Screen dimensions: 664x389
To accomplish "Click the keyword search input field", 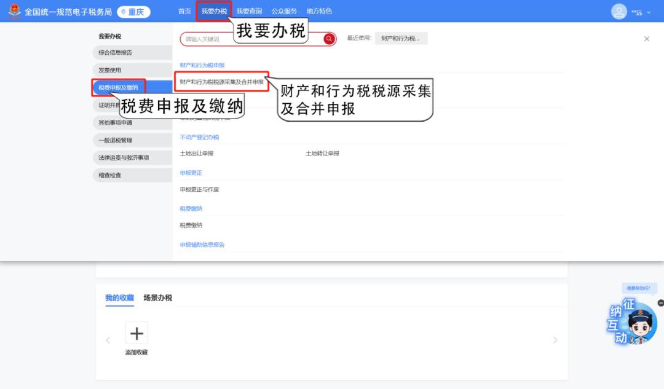I will 252,39.
